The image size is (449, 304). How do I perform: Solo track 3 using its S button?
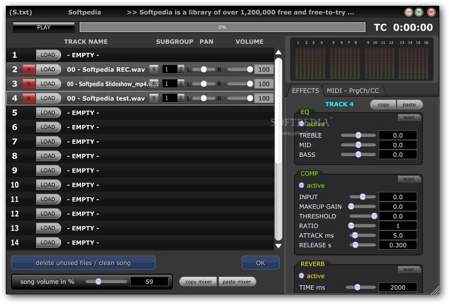[x=154, y=84]
